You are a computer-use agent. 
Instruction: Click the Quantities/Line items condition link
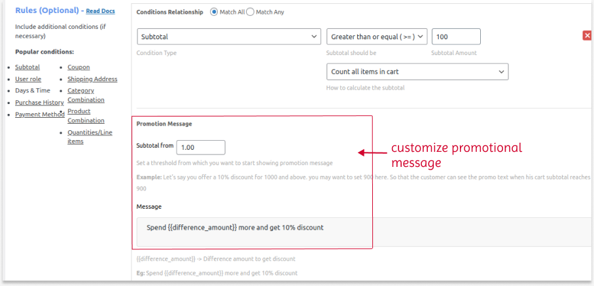(x=90, y=137)
